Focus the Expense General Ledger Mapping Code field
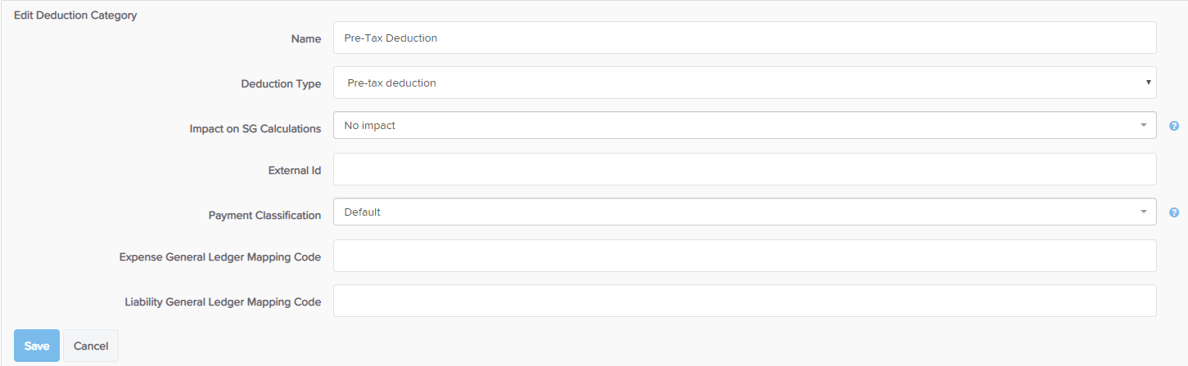This screenshot has width=1188, height=366. (x=744, y=256)
